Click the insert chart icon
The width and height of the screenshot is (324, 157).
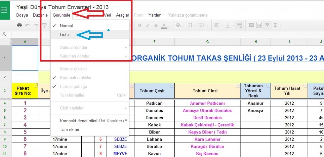tap(259, 25)
